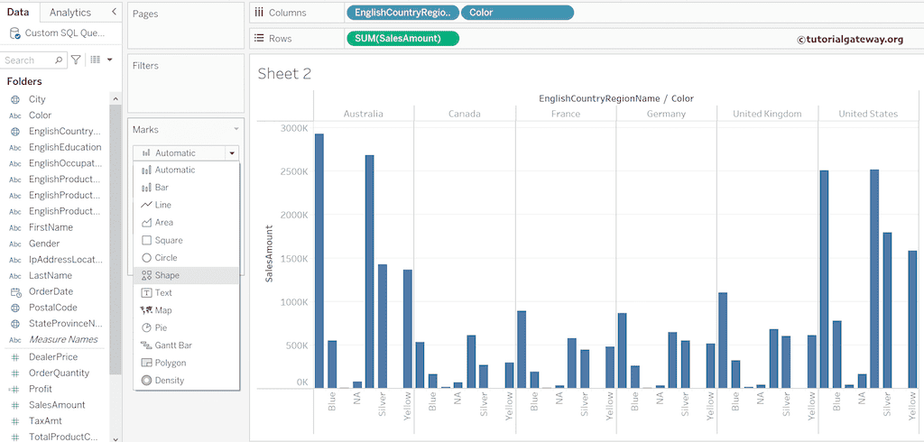Choose Shape from the mark type list

click(167, 275)
